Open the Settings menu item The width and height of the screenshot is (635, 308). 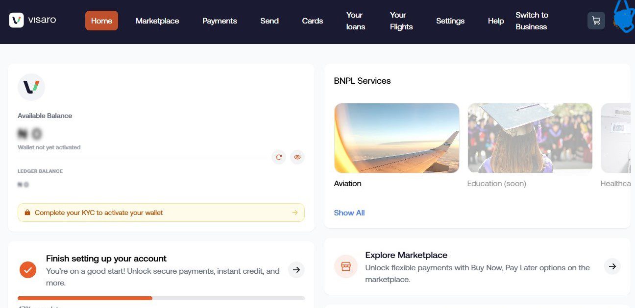click(450, 21)
